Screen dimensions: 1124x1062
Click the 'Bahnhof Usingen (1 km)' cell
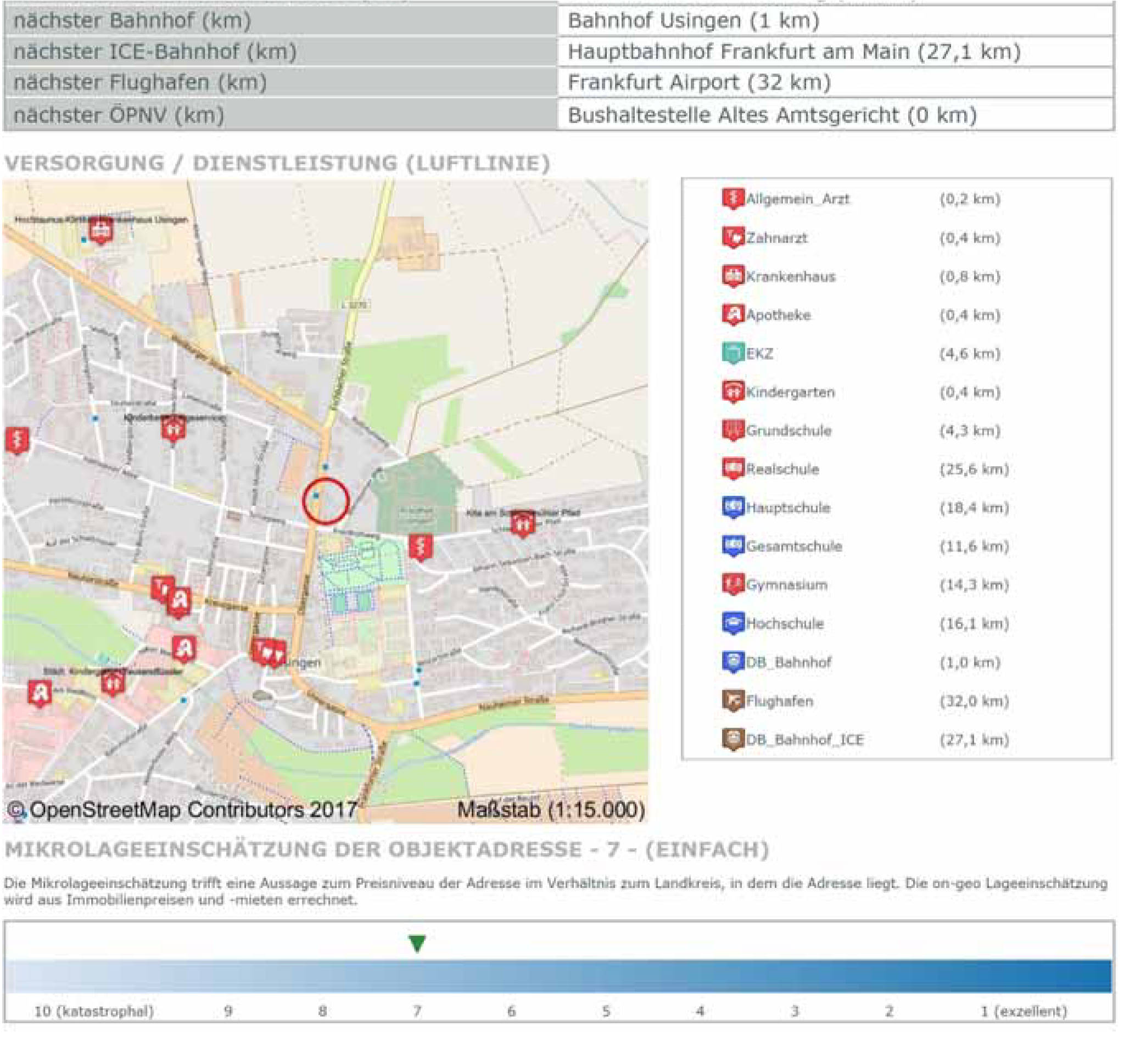point(836,20)
